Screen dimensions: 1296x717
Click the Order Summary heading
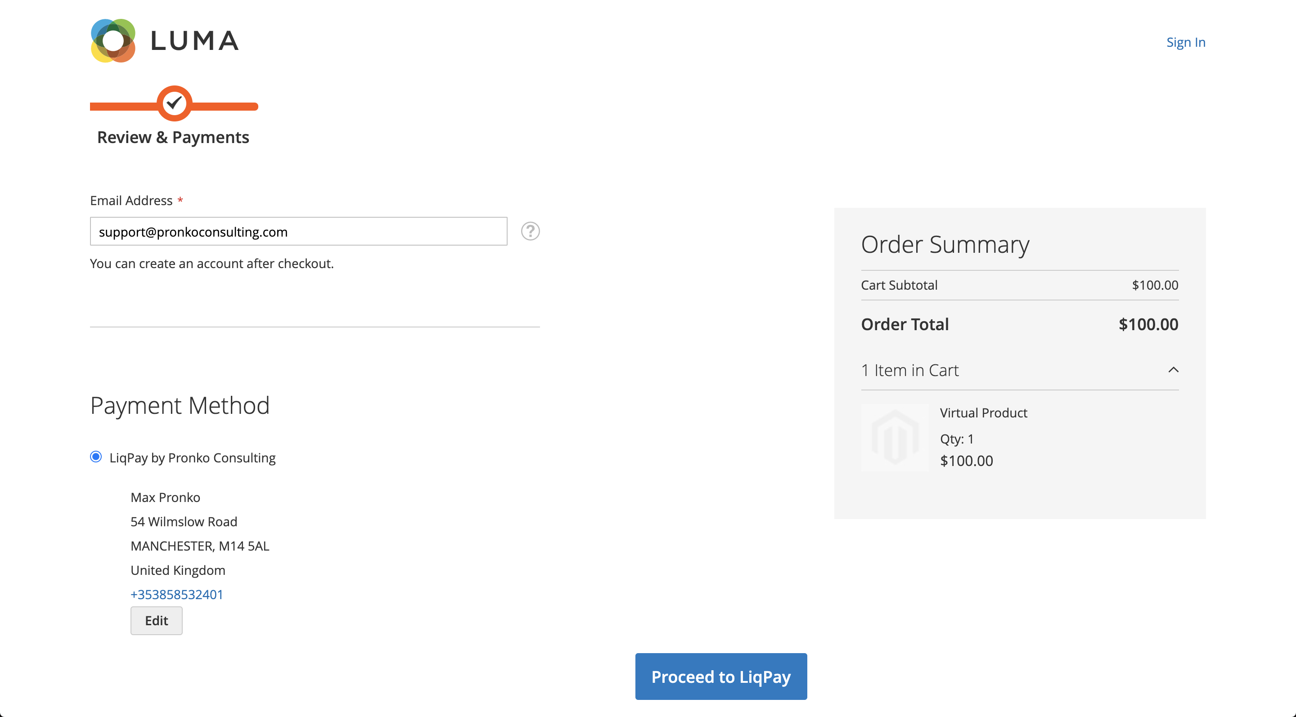pos(945,244)
